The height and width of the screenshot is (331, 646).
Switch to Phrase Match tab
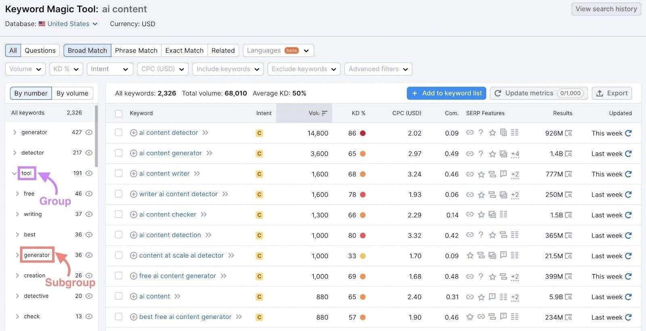(136, 50)
